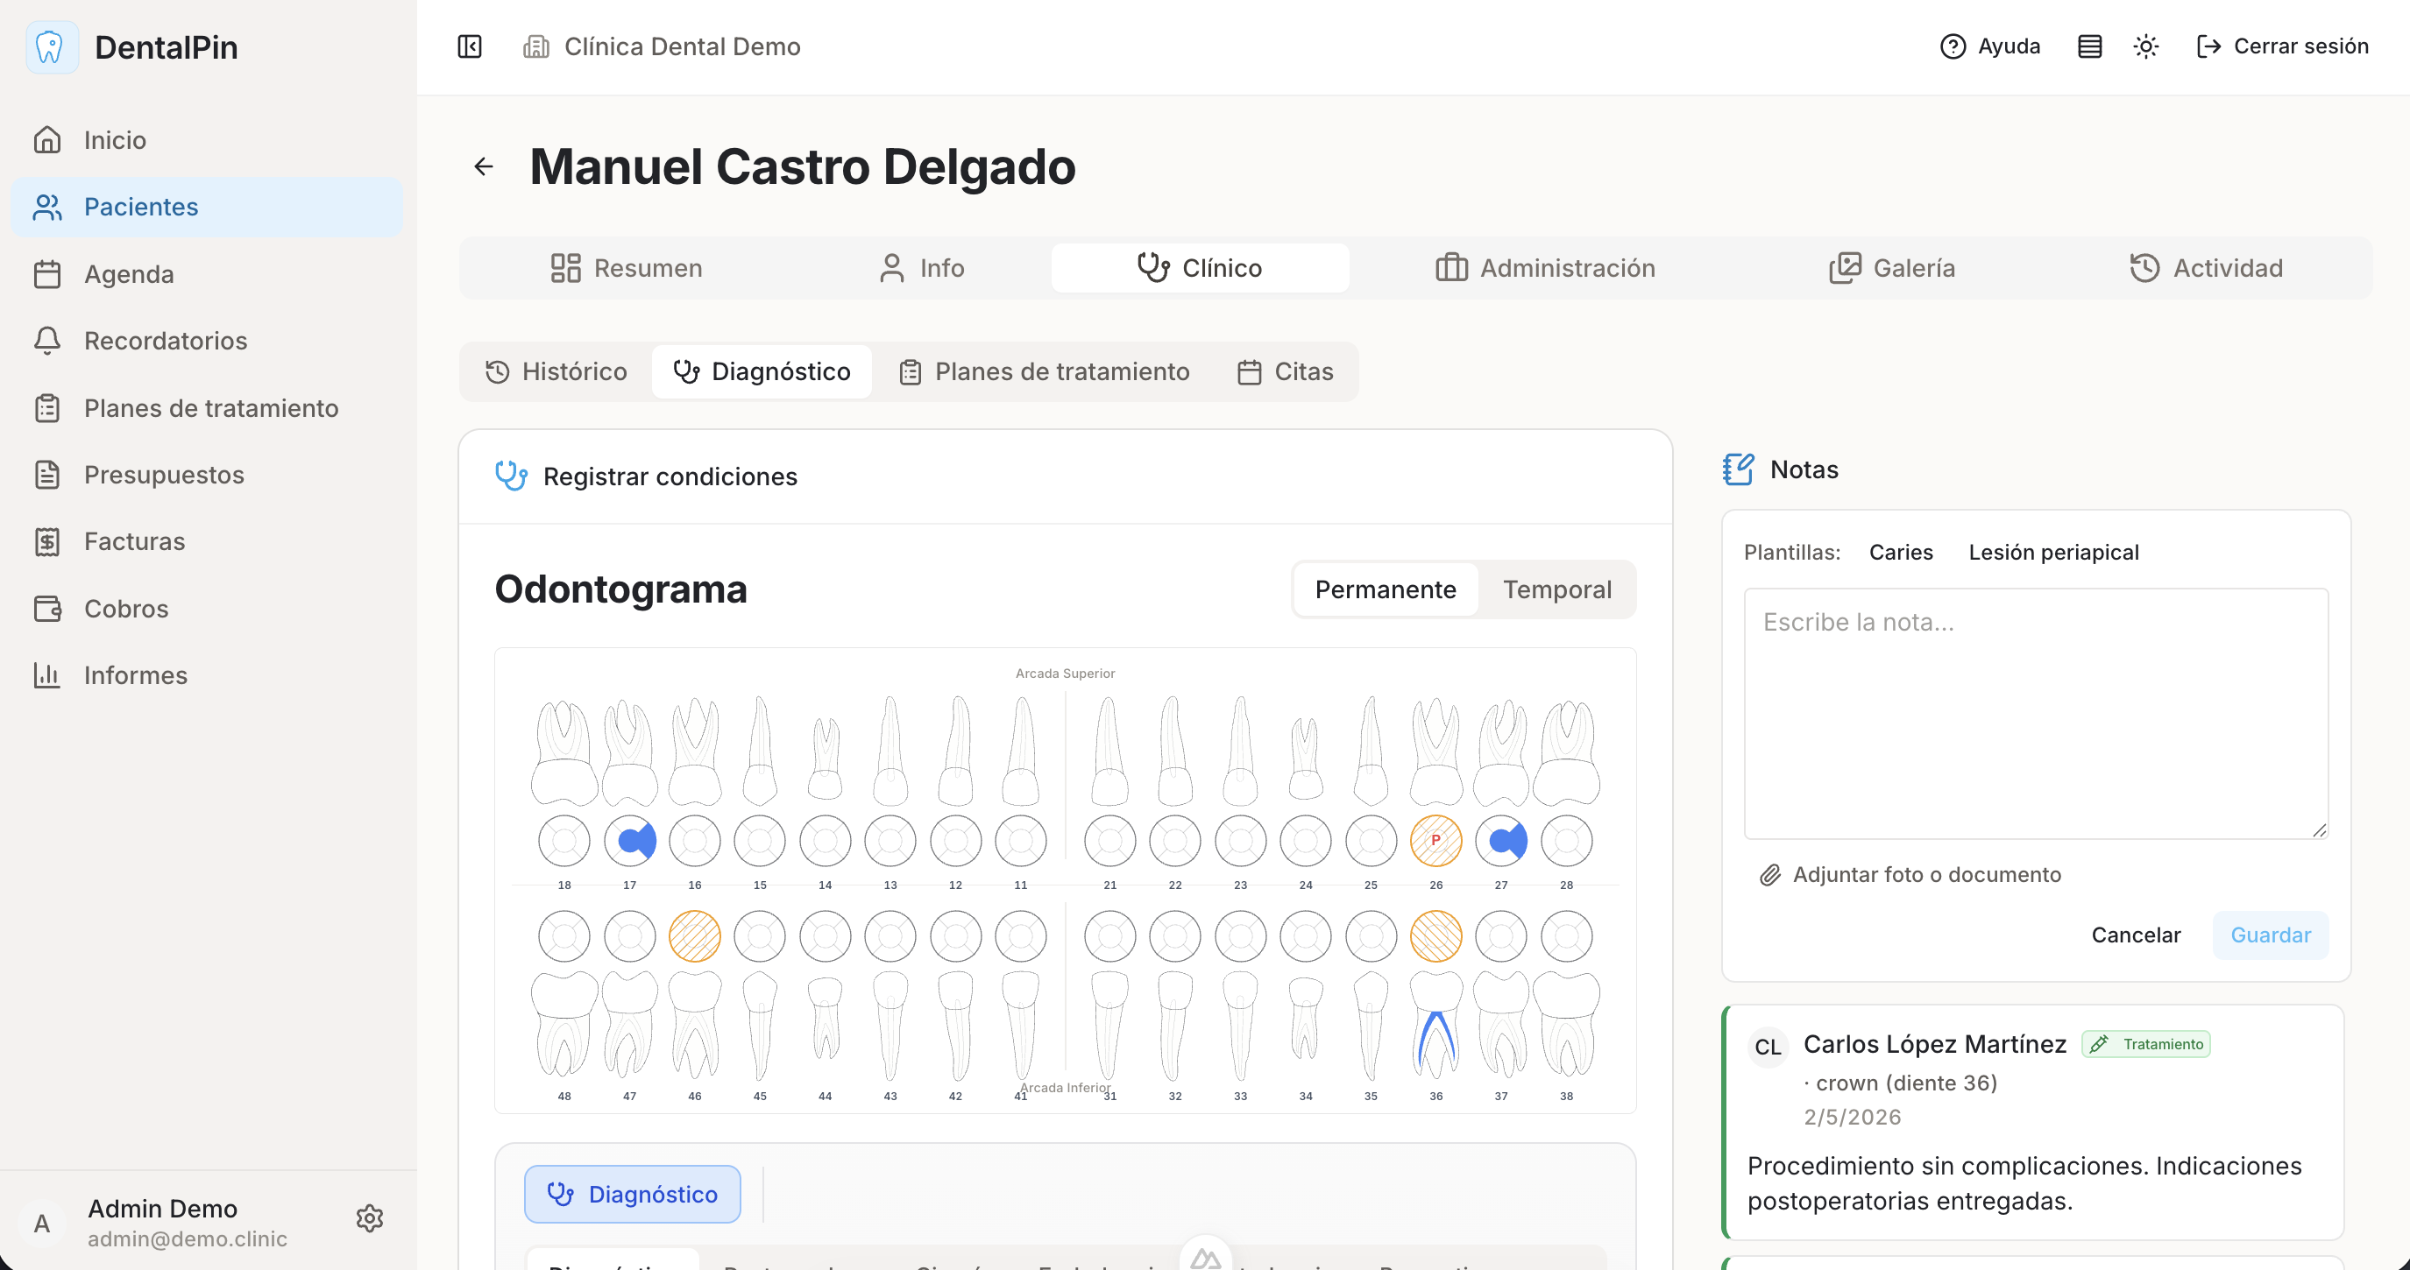The width and height of the screenshot is (2410, 1270).
Task: Open the Actividad tab
Action: [x=2206, y=268]
